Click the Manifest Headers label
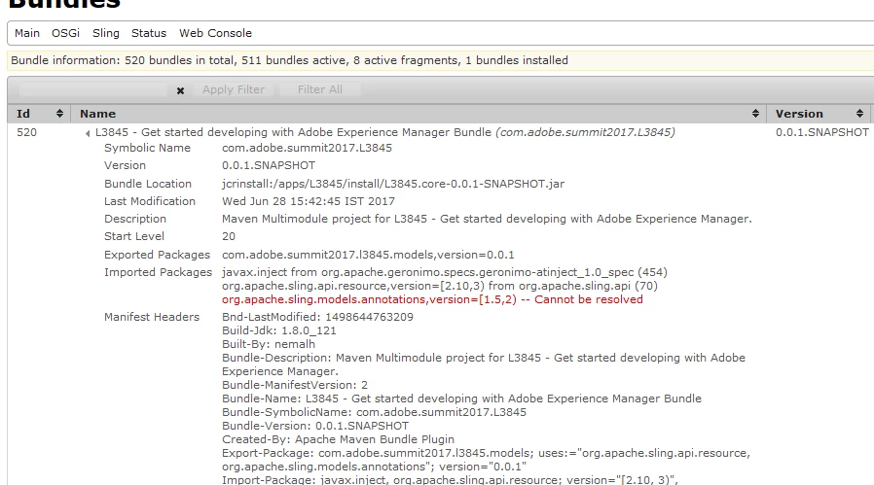Image resolution: width=874 pixels, height=485 pixels. pyautogui.click(x=152, y=317)
